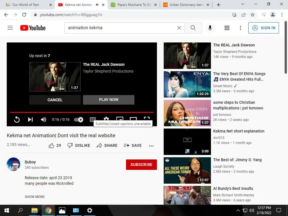Enter full screen mode
The height and width of the screenshot is (216, 288).
tap(147, 118)
